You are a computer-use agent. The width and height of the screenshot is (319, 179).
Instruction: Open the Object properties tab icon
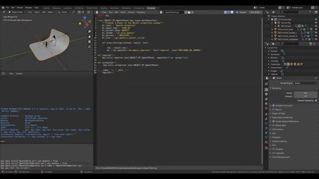266,114
